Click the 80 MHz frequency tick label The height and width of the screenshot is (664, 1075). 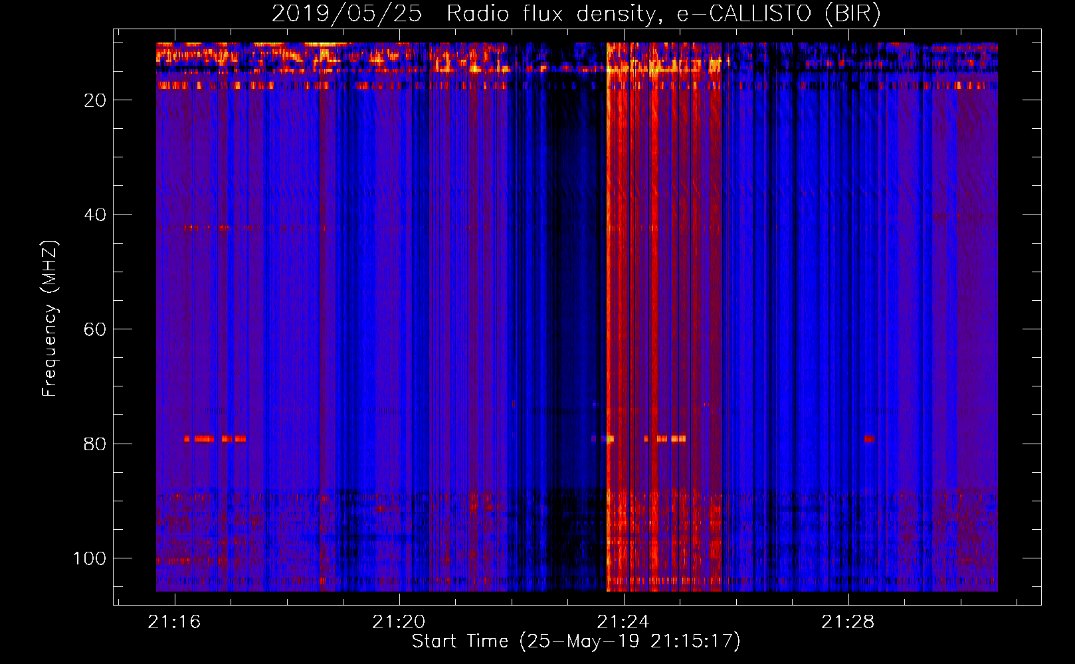point(95,444)
